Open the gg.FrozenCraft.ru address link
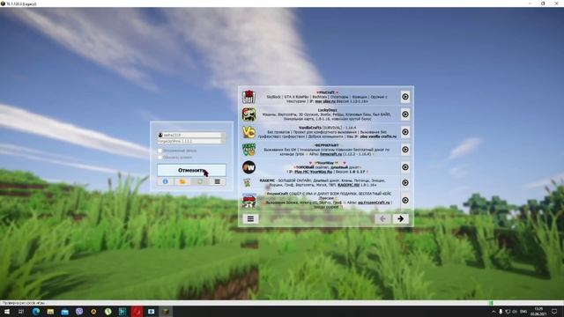Screen dimensions: 564x317 click(x=374, y=203)
